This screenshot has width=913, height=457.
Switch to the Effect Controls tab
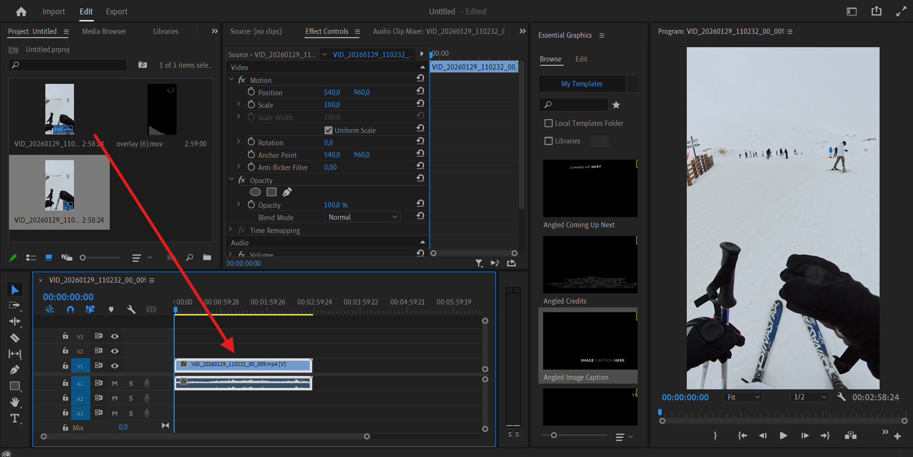327,31
